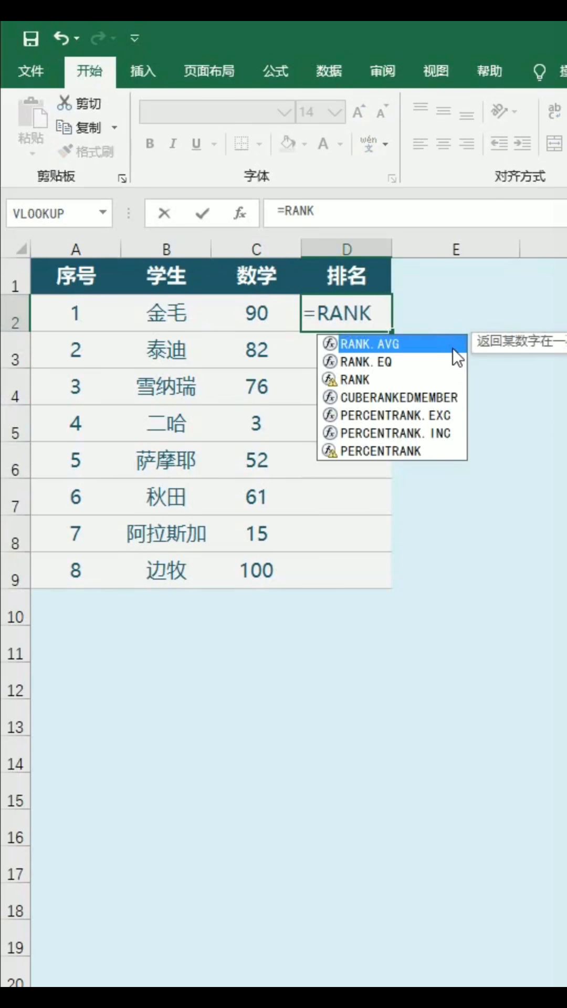This screenshot has width=567, height=1008.
Task: Toggle Italic formatting
Action: 173,143
